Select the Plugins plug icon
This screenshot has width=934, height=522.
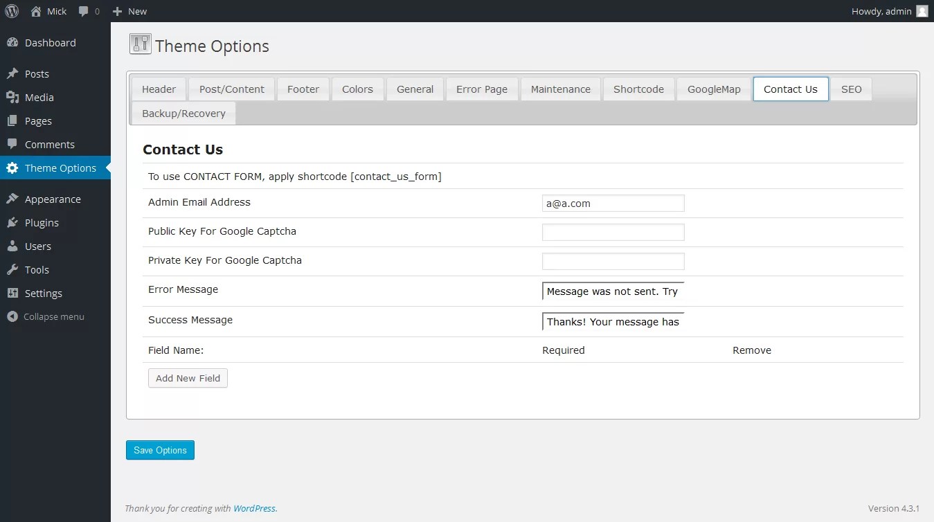click(x=12, y=222)
